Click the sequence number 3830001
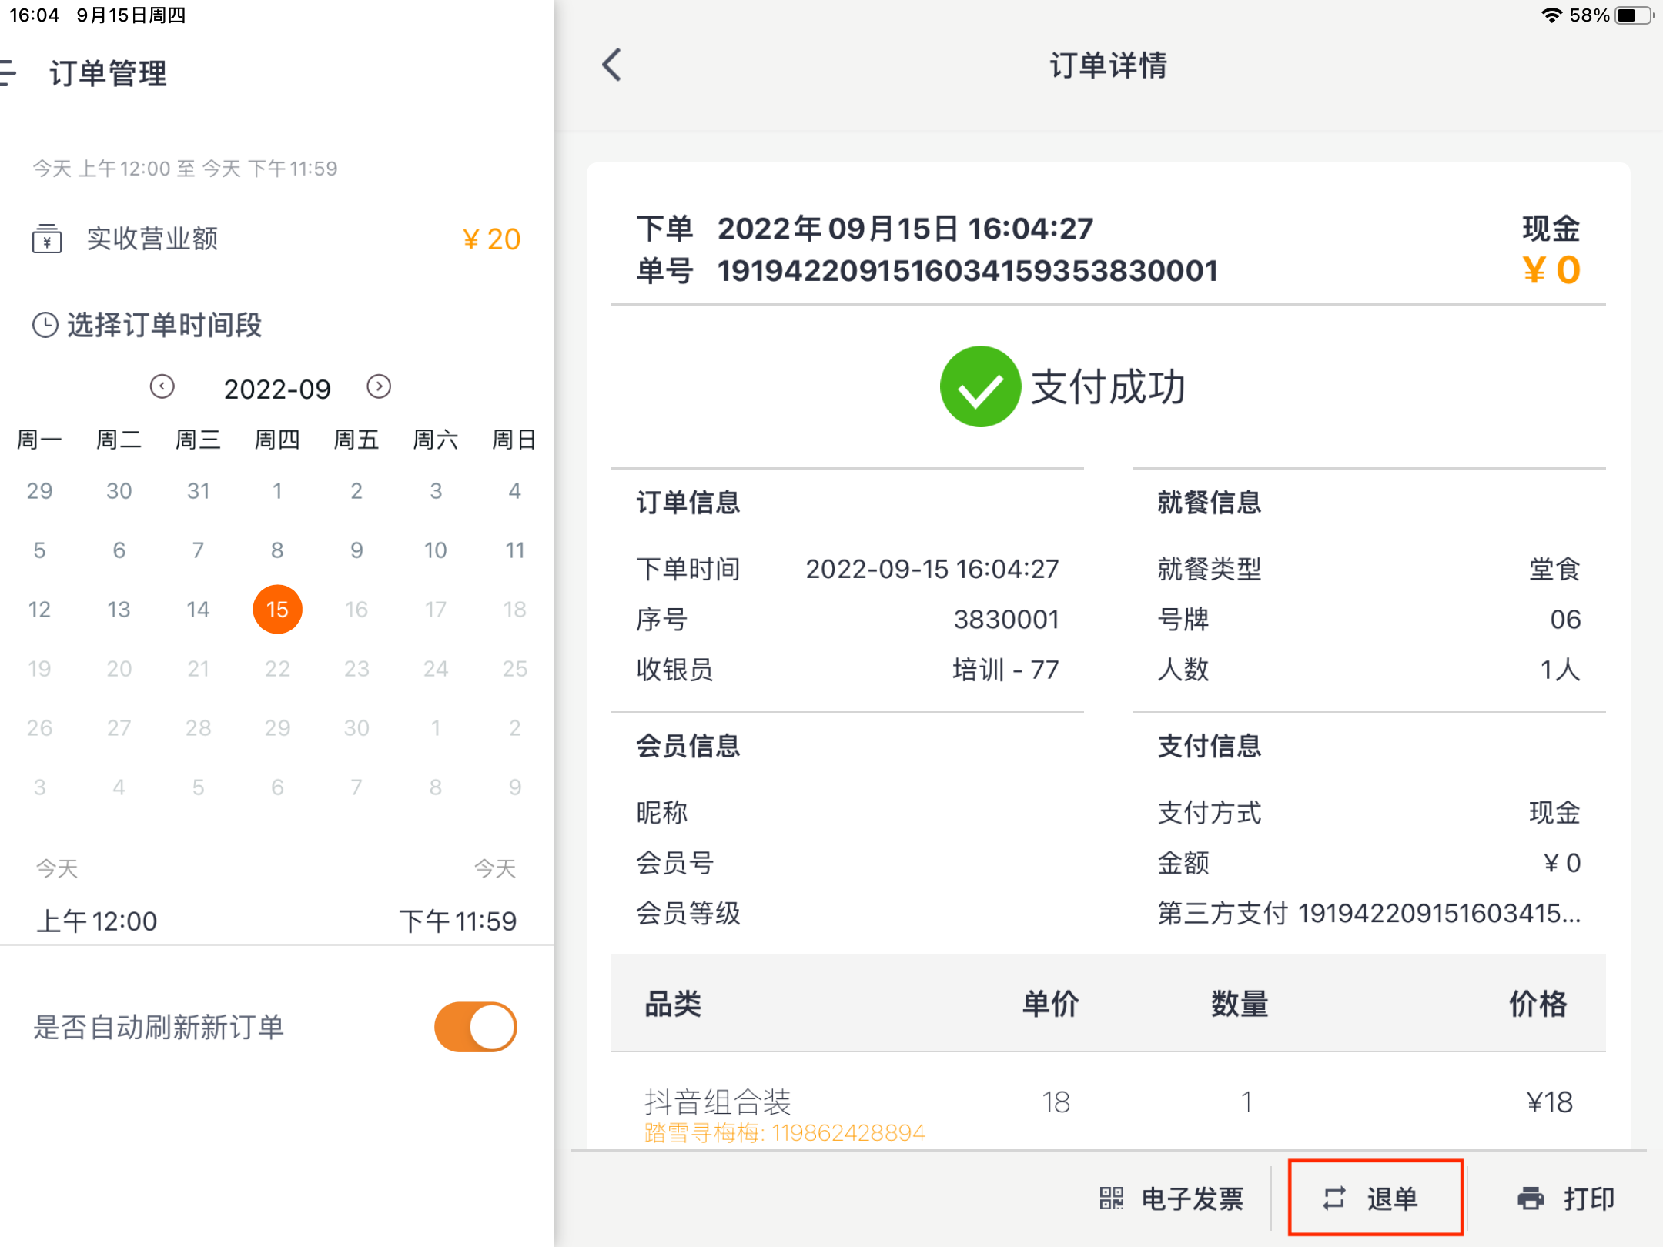The image size is (1663, 1247). (x=1006, y=620)
